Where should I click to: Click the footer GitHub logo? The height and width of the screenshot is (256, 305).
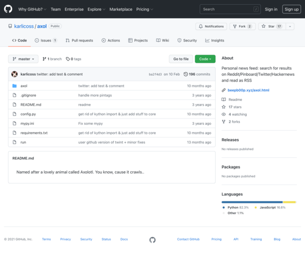pyautogui.click(x=153, y=240)
